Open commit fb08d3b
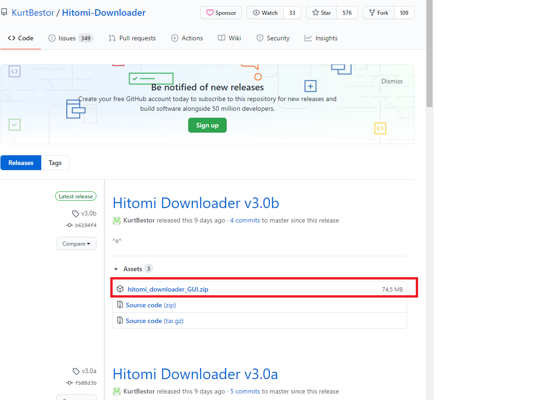The height and width of the screenshot is (400, 534). tap(82, 383)
